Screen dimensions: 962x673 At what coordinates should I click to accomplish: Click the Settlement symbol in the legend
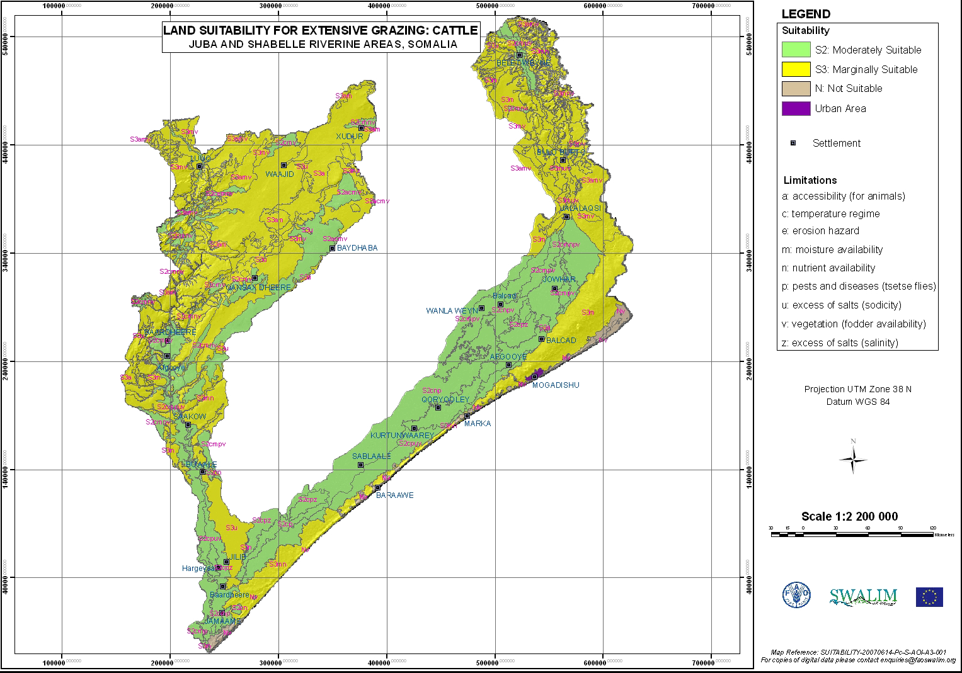[793, 143]
